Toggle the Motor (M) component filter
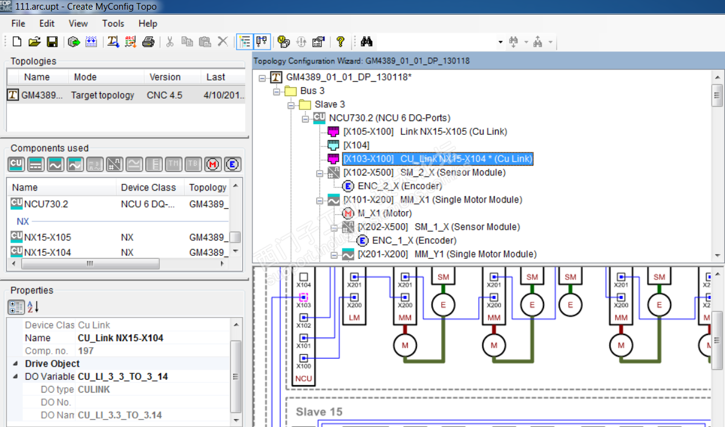 [x=212, y=164]
